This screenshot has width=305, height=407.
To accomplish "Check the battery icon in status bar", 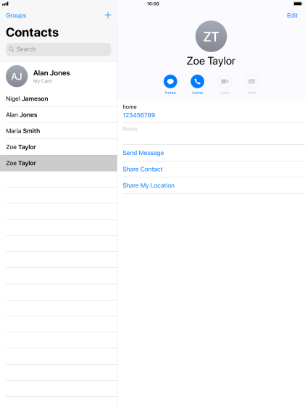I will tap(298, 4).
